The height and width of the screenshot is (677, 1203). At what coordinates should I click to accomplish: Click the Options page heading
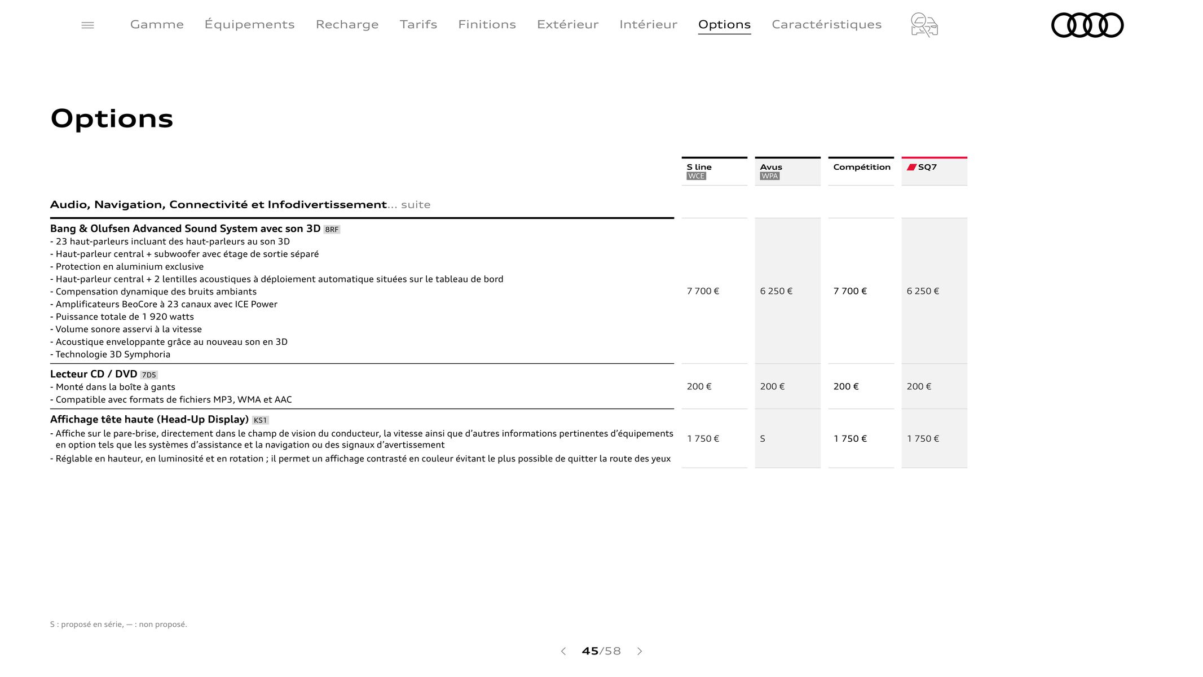(x=112, y=119)
